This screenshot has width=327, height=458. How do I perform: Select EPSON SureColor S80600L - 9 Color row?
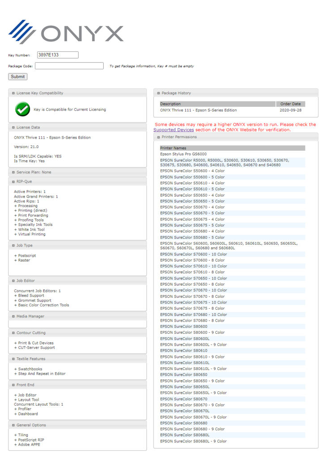(232, 345)
